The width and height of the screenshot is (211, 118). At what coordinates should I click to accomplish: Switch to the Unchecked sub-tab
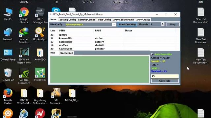click(67, 53)
